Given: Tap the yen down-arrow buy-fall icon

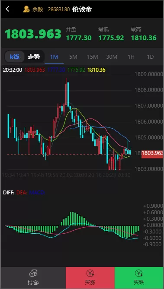Looking at the screenshot, I should point(139,273).
